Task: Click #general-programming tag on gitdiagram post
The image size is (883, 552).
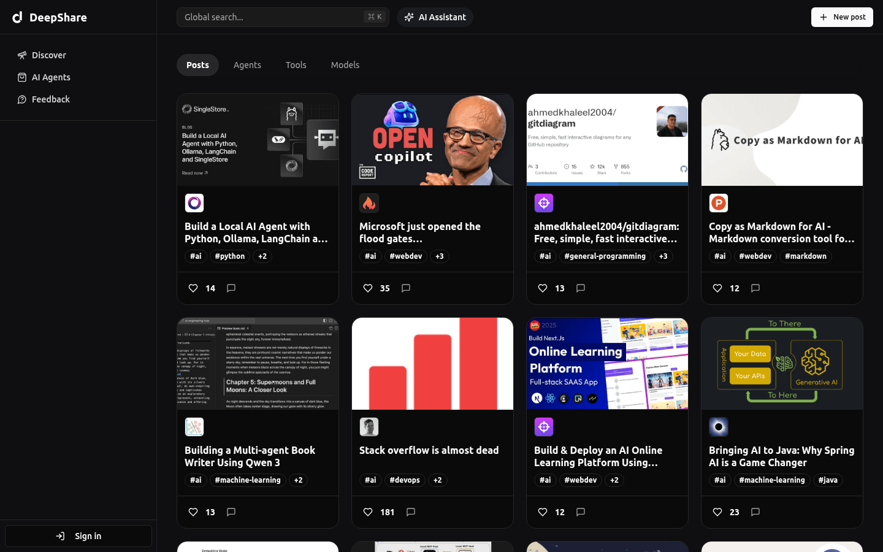Action: point(605,256)
